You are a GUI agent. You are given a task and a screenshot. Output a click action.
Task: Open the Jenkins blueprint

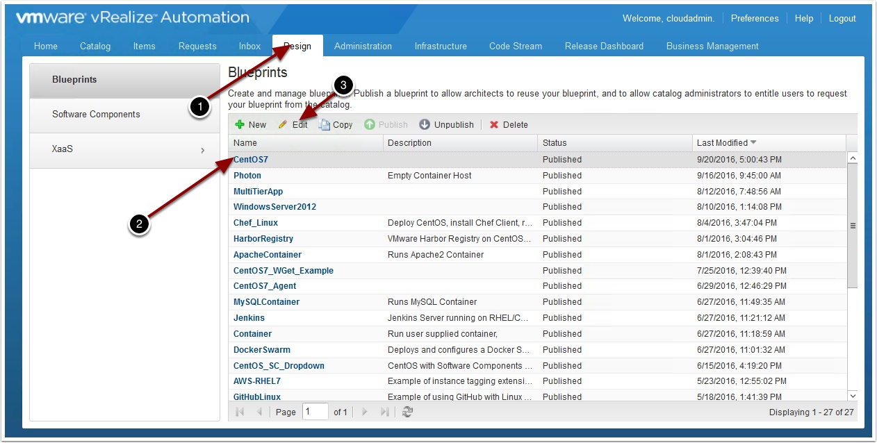tap(249, 318)
